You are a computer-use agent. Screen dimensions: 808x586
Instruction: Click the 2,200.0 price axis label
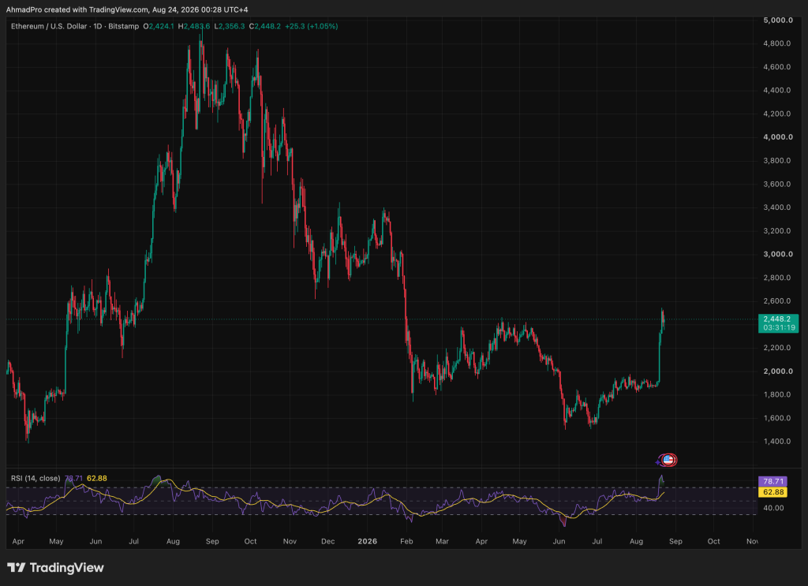pyautogui.click(x=777, y=348)
